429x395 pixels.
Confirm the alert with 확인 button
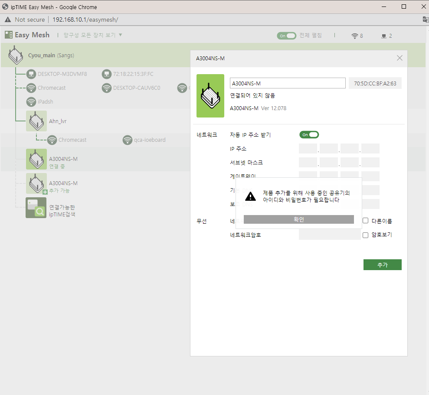coord(299,219)
